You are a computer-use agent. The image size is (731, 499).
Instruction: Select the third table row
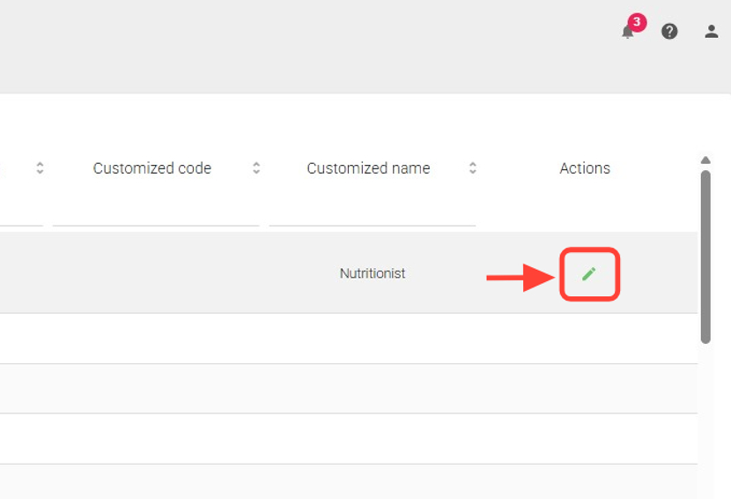352,389
